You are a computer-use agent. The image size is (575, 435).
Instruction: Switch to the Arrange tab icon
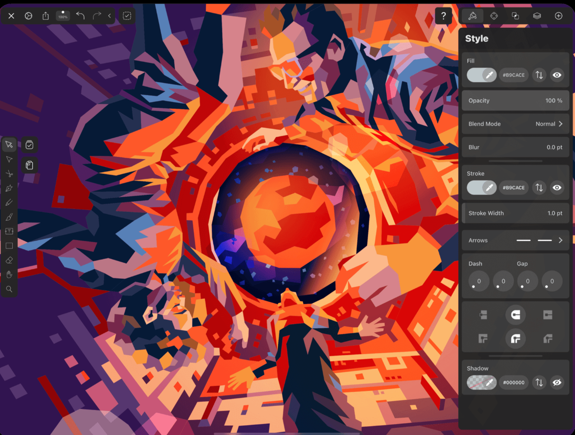[x=515, y=16]
